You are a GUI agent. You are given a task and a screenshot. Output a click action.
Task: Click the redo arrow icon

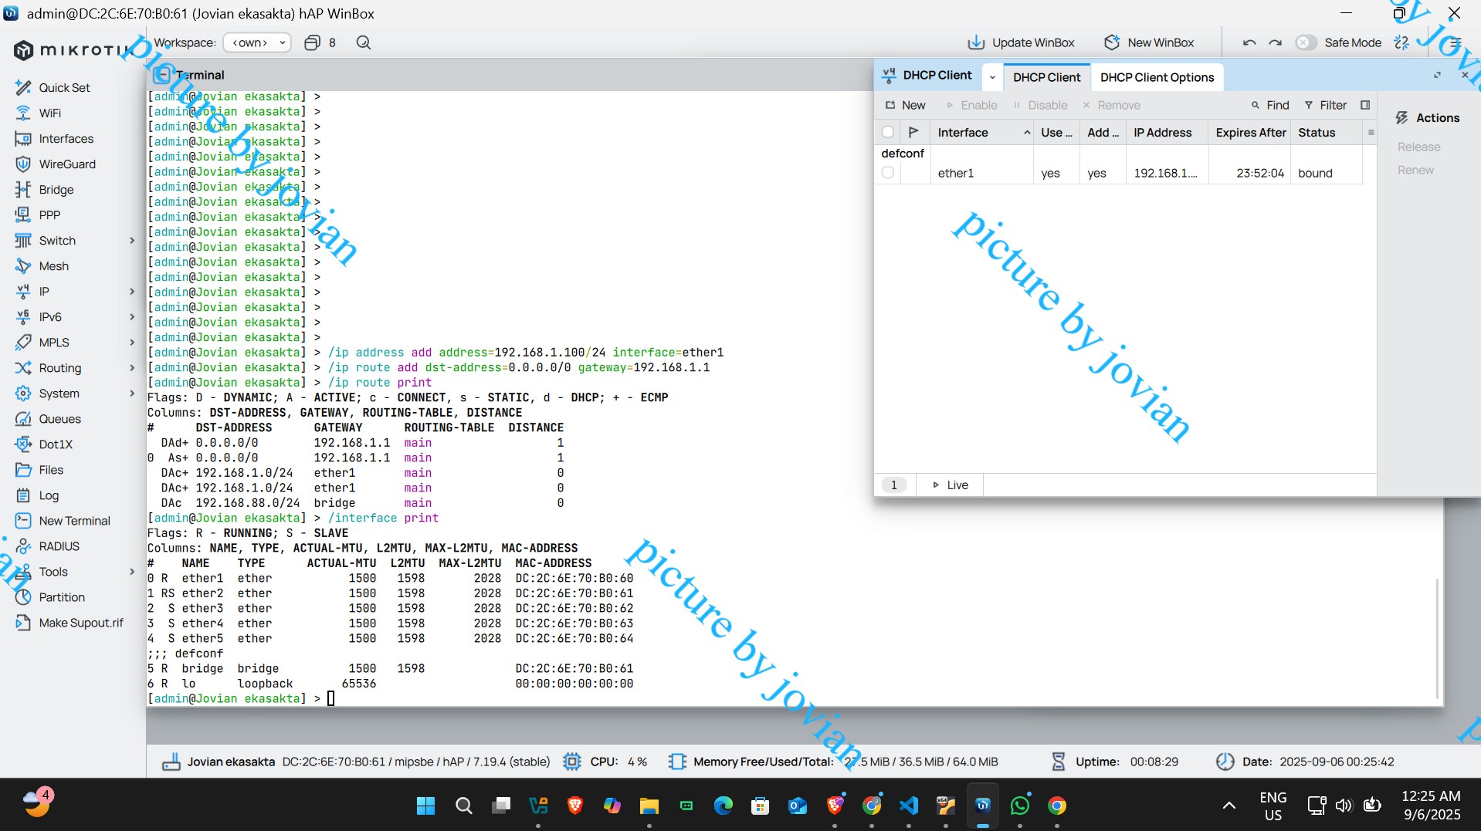[x=1276, y=42]
